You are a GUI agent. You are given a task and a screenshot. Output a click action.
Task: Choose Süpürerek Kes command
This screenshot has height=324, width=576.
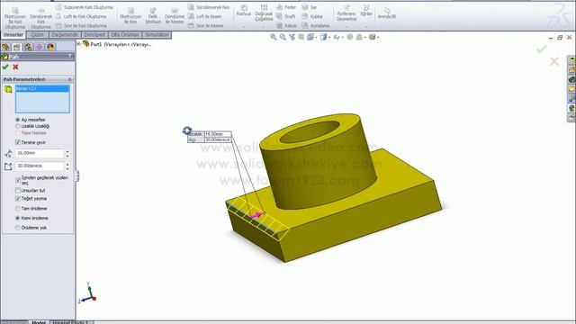click(209, 7)
